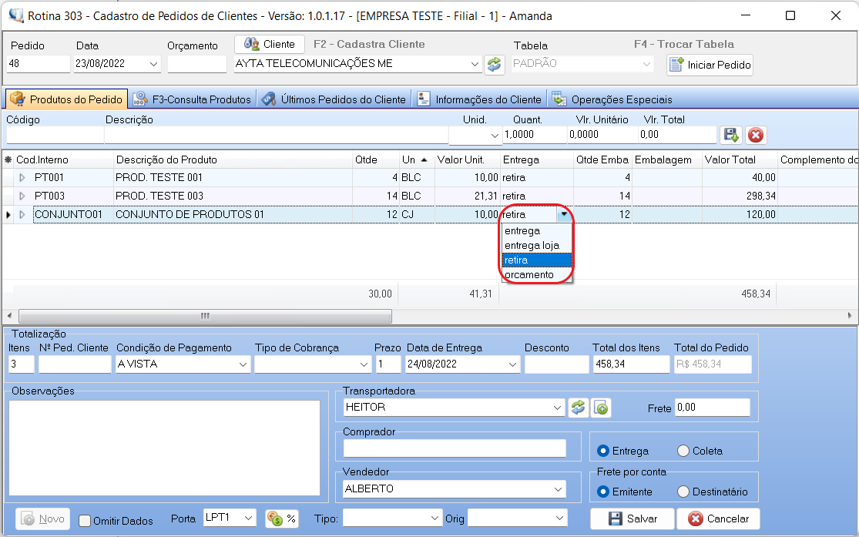Viewport: 859px width, 537px height.
Task: Toggle the Omitir Dados checkbox
Action: click(85, 521)
